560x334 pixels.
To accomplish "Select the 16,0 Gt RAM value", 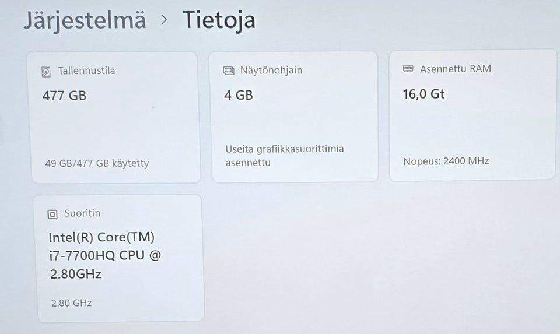I will point(423,94).
